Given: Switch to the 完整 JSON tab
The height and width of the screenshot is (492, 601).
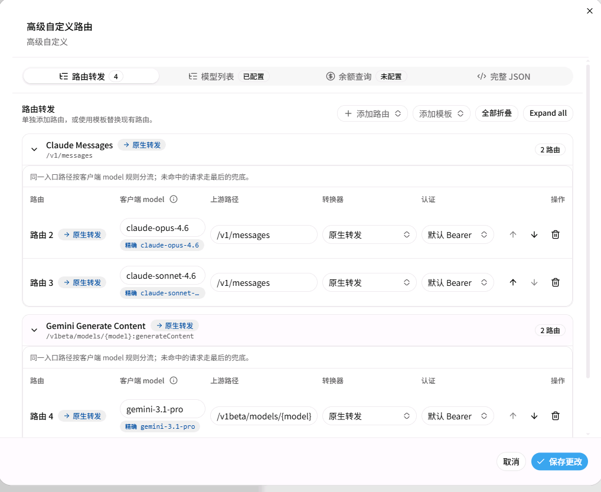Looking at the screenshot, I should point(504,76).
